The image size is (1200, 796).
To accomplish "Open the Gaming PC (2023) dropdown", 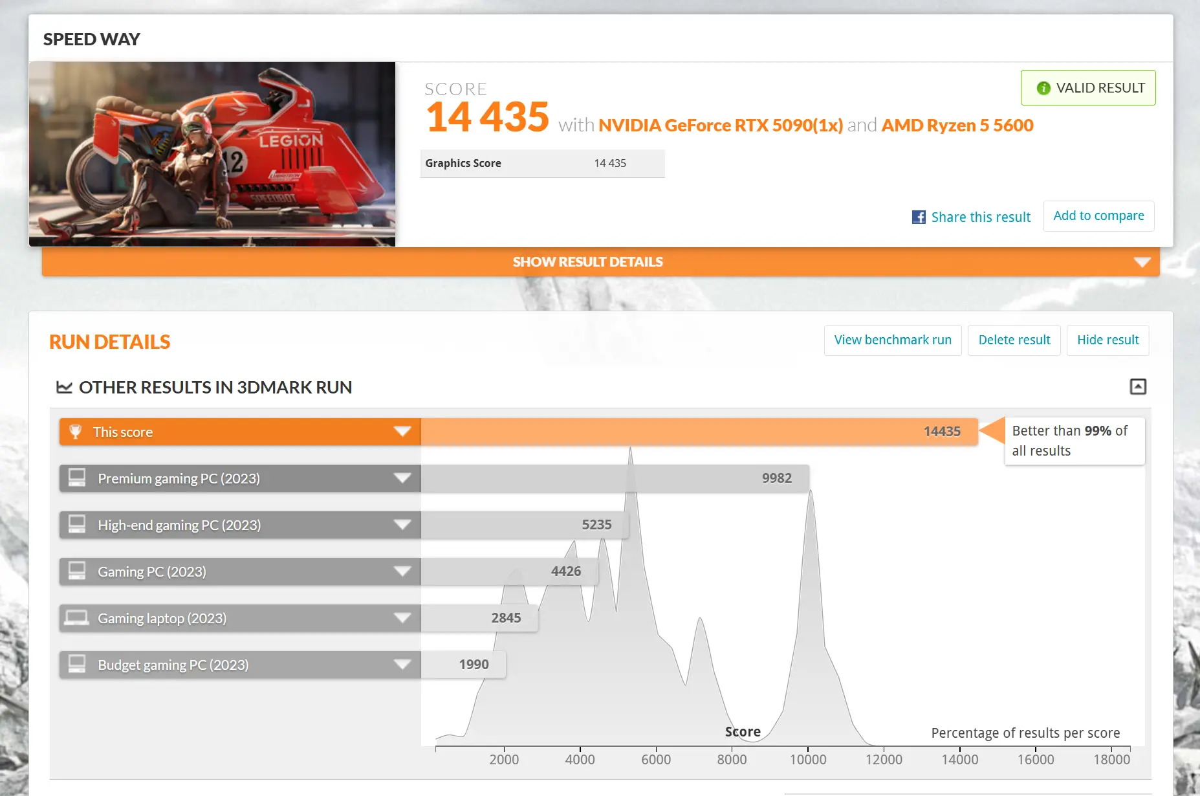I will tap(402, 571).
